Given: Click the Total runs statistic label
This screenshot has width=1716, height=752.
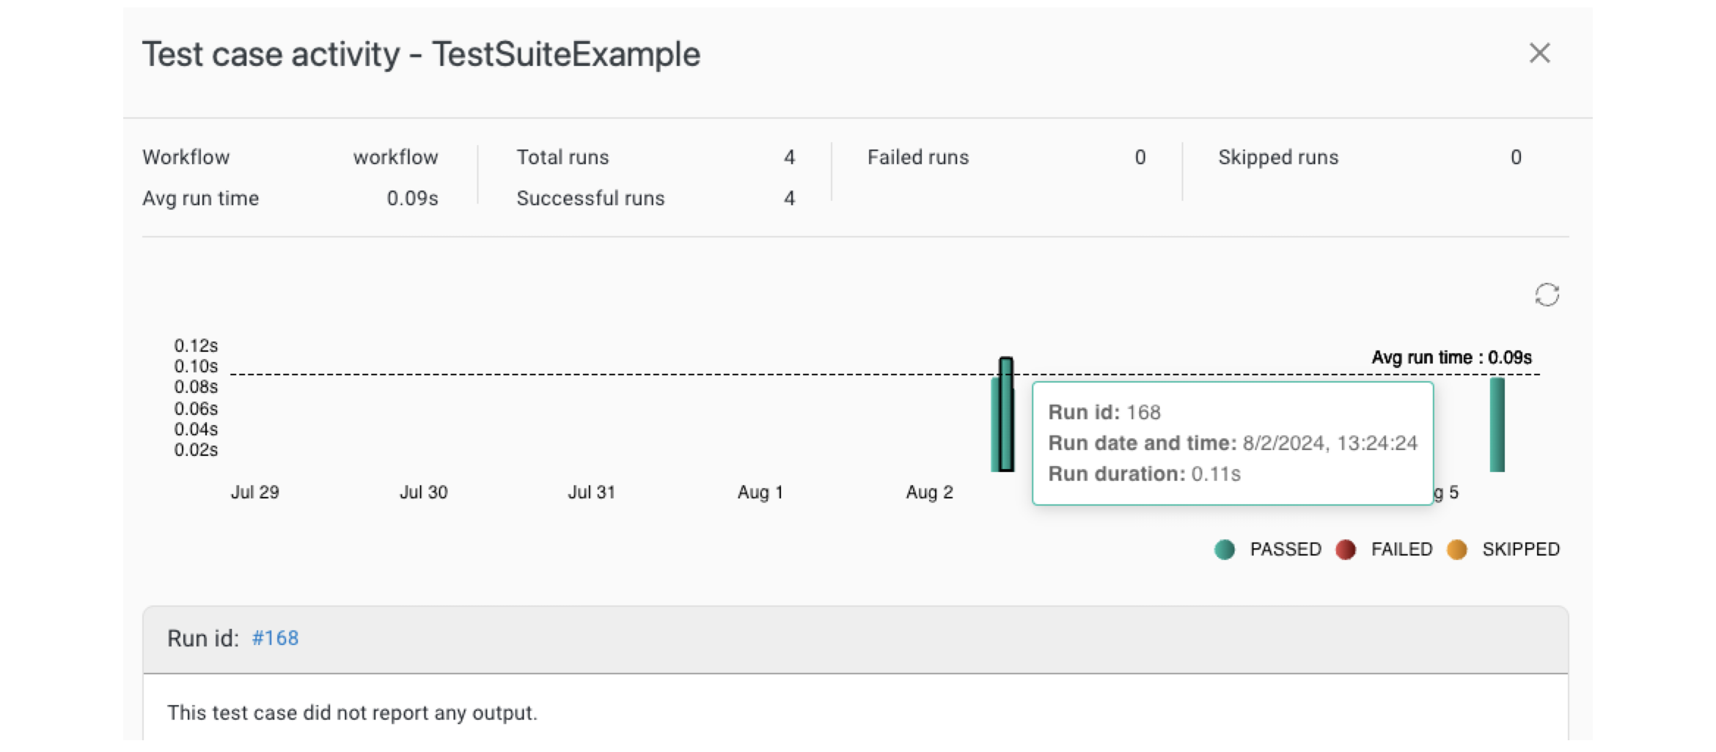Looking at the screenshot, I should 562,157.
